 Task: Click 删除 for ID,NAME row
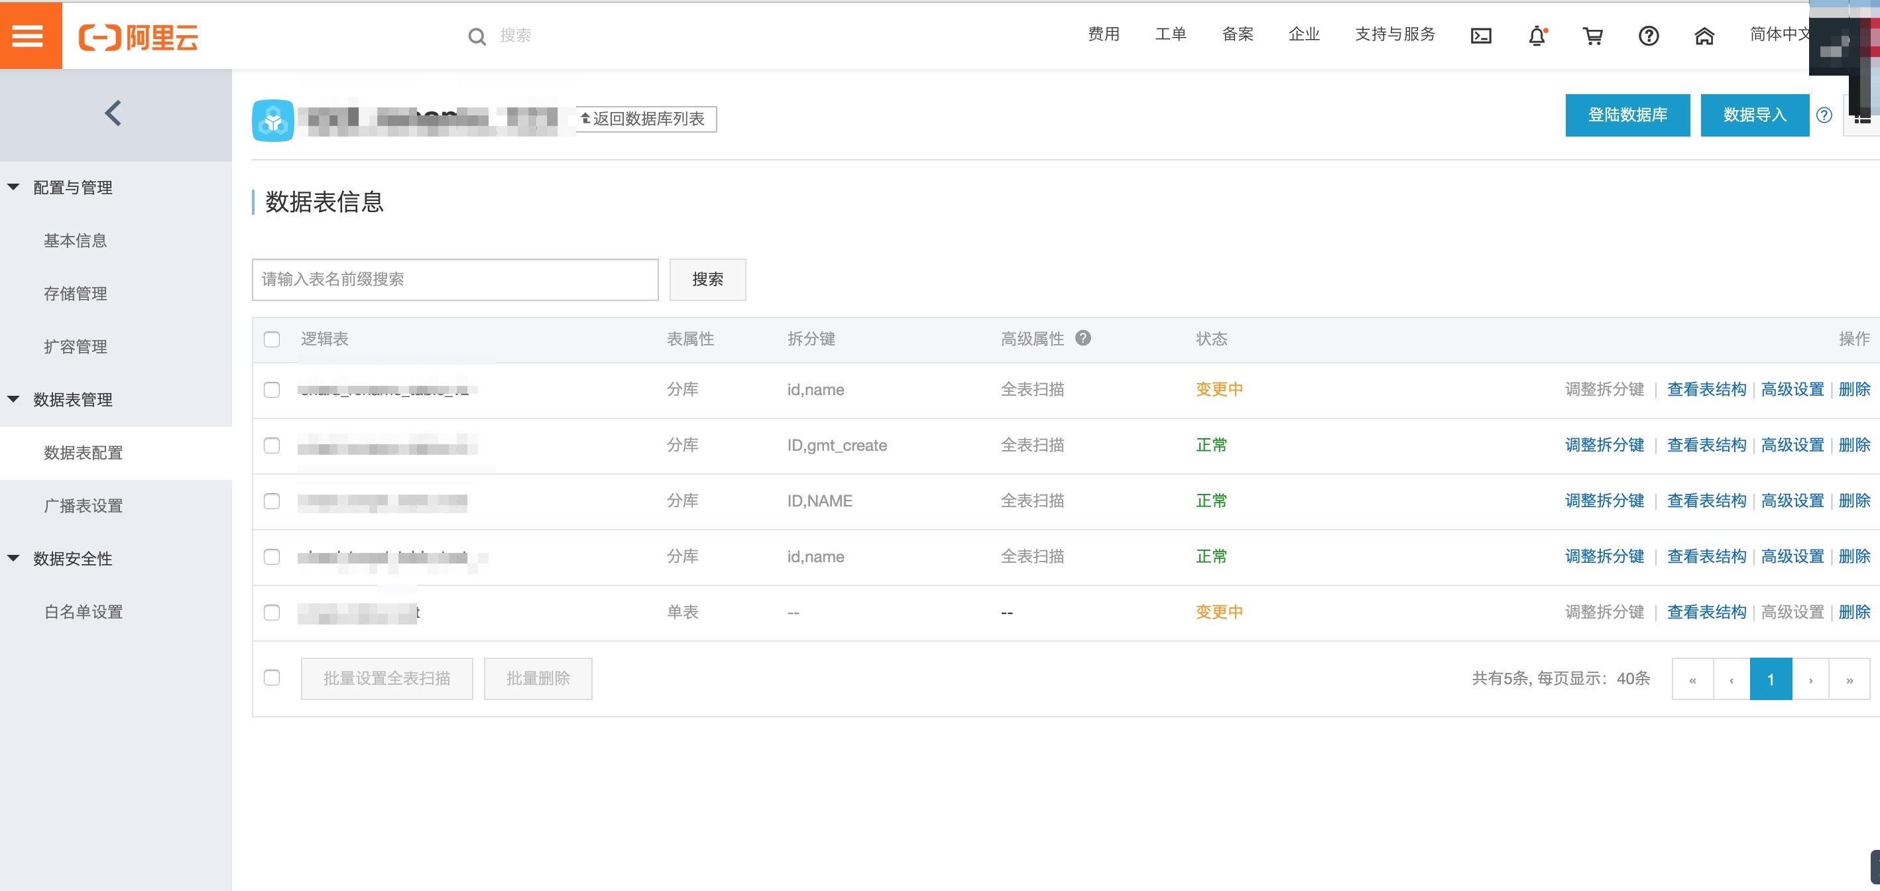(1854, 501)
